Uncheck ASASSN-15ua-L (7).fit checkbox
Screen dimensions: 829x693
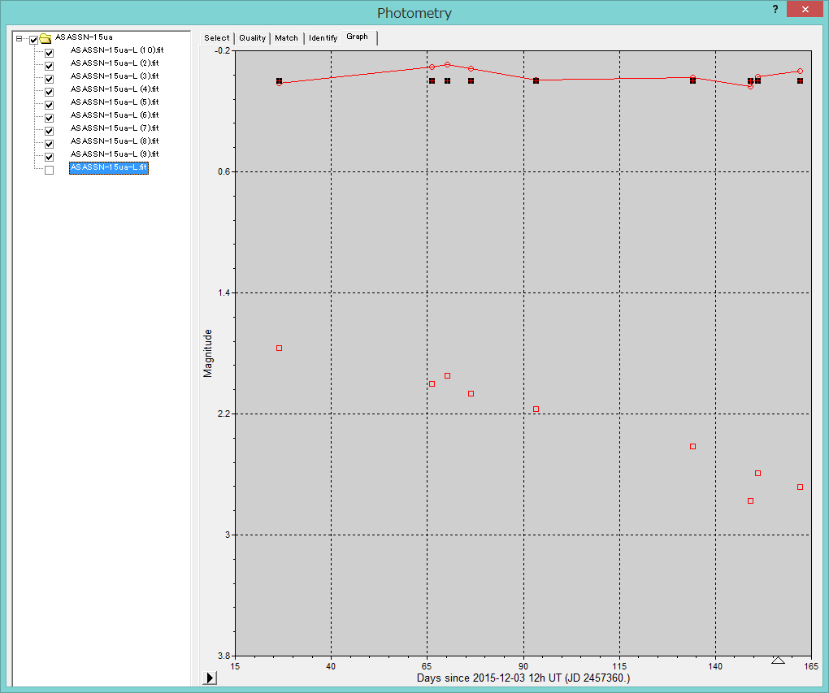point(49,131)
